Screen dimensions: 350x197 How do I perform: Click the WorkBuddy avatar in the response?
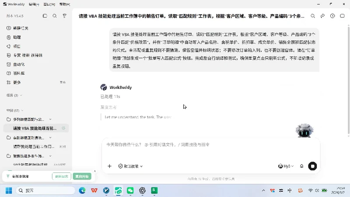(x=104, y=87)
